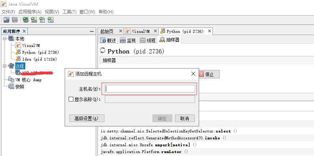This screenshot has height=156, width=314.
Task: Close the 添加远程主机 dialog with X
Action: click(193, 74)
